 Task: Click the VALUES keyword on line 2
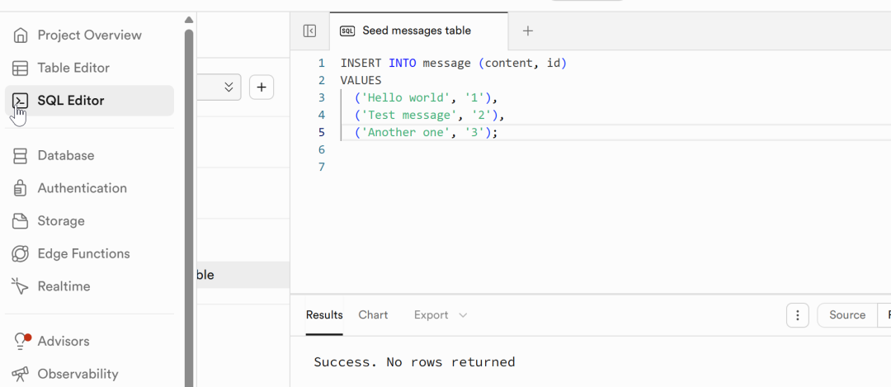click(361, 81)
